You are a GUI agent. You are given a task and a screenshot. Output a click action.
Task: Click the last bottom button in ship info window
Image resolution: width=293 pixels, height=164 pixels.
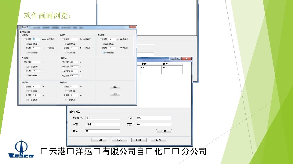tap(158, 140)
